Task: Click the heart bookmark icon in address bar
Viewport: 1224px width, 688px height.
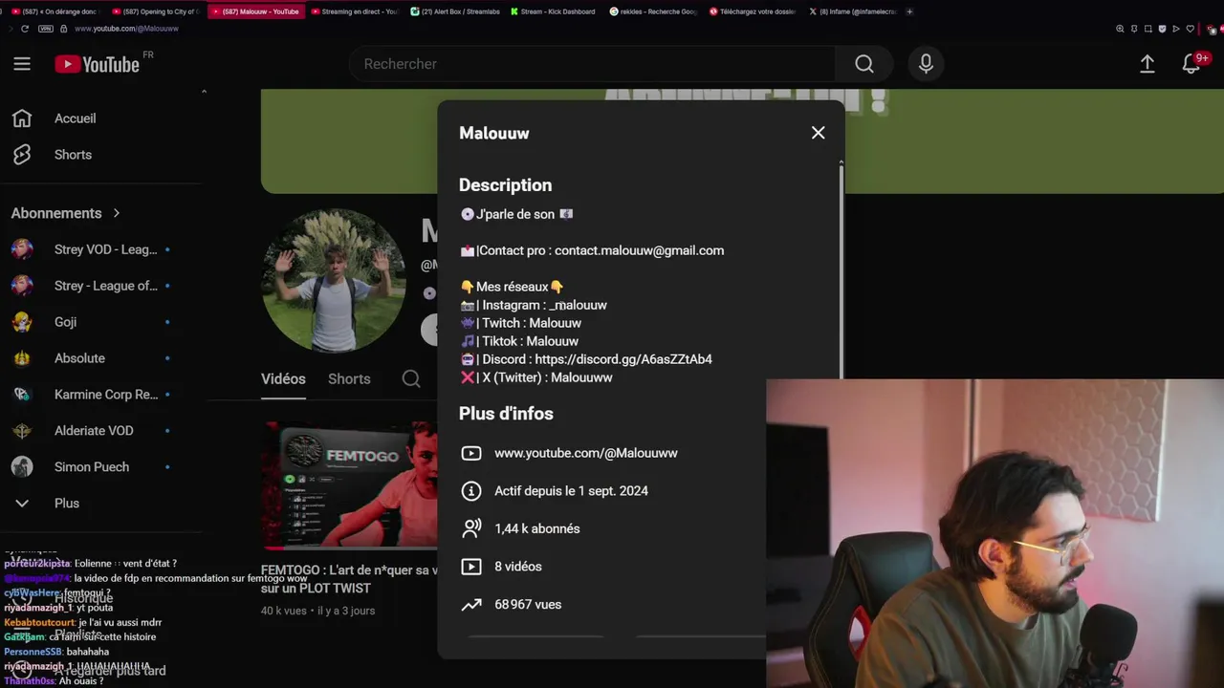Action: click(1191, 29)
